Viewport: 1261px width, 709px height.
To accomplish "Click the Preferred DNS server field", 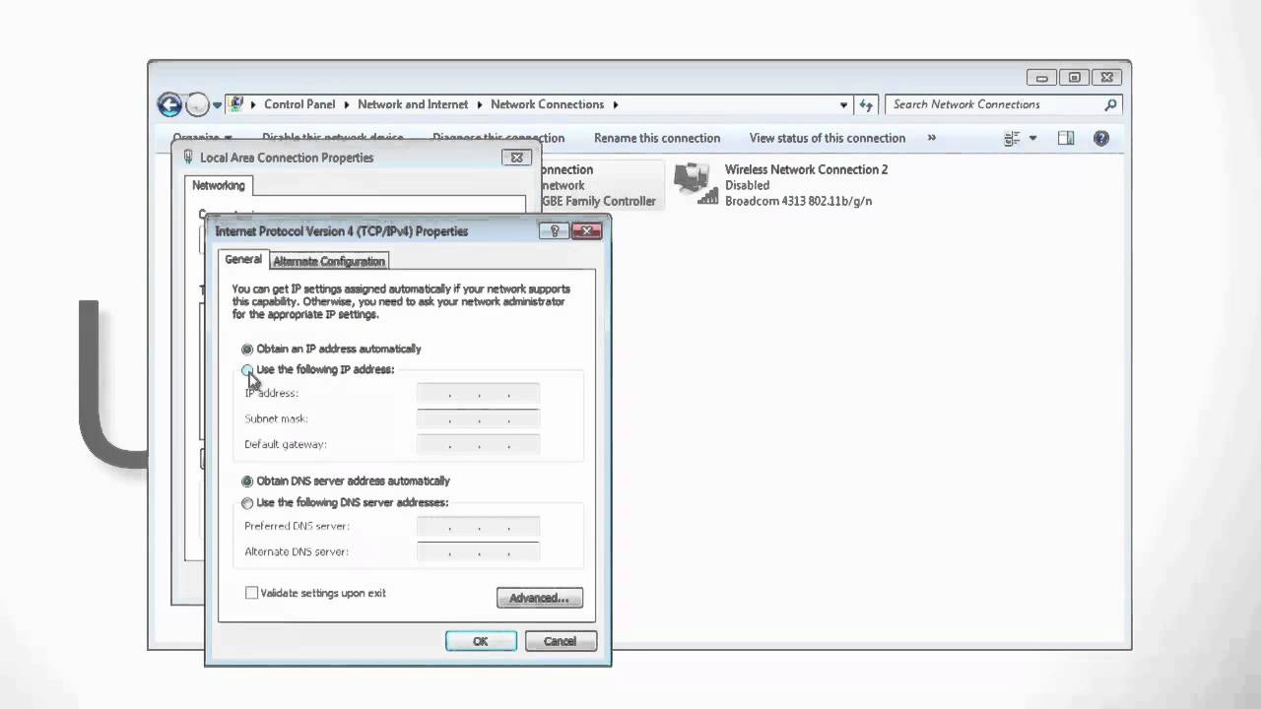I will pos(479,527).
